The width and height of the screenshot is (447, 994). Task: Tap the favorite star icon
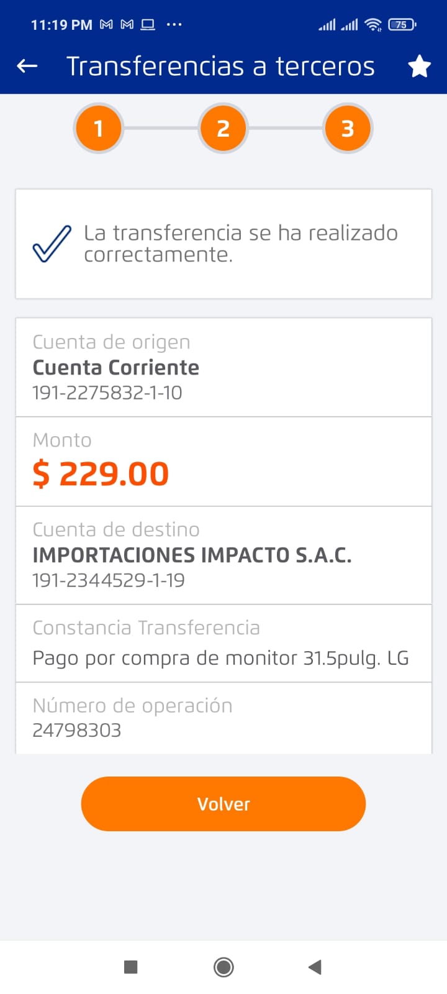click(x=419, y=66)
